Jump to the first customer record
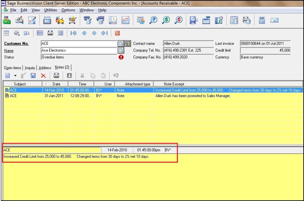304x201 pixels. point(73,33)
